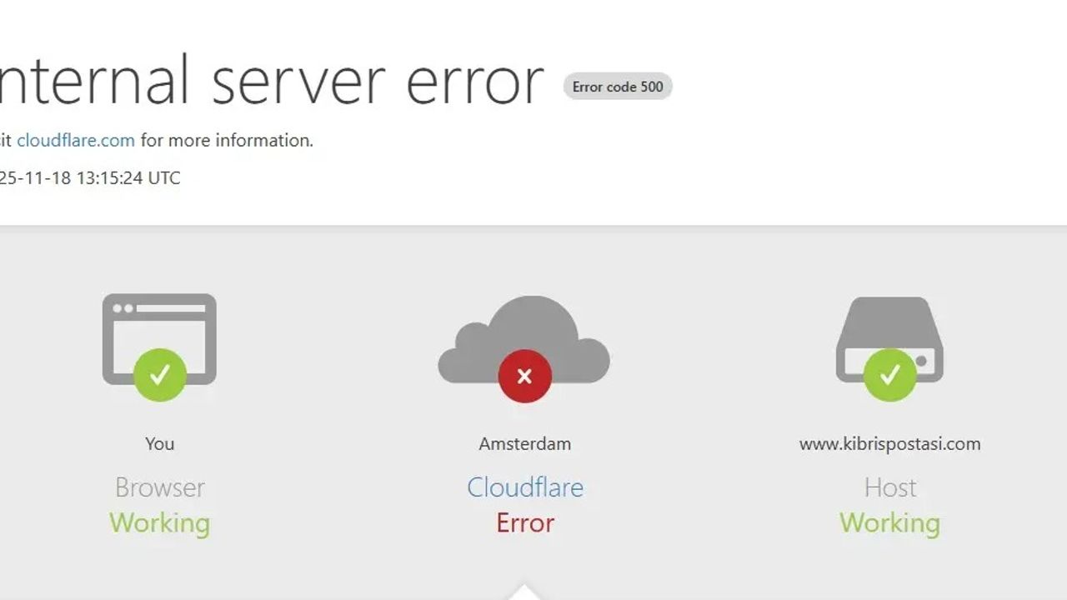Click the green Working status under Browser

pyautogui.click(x=159, y=523)
